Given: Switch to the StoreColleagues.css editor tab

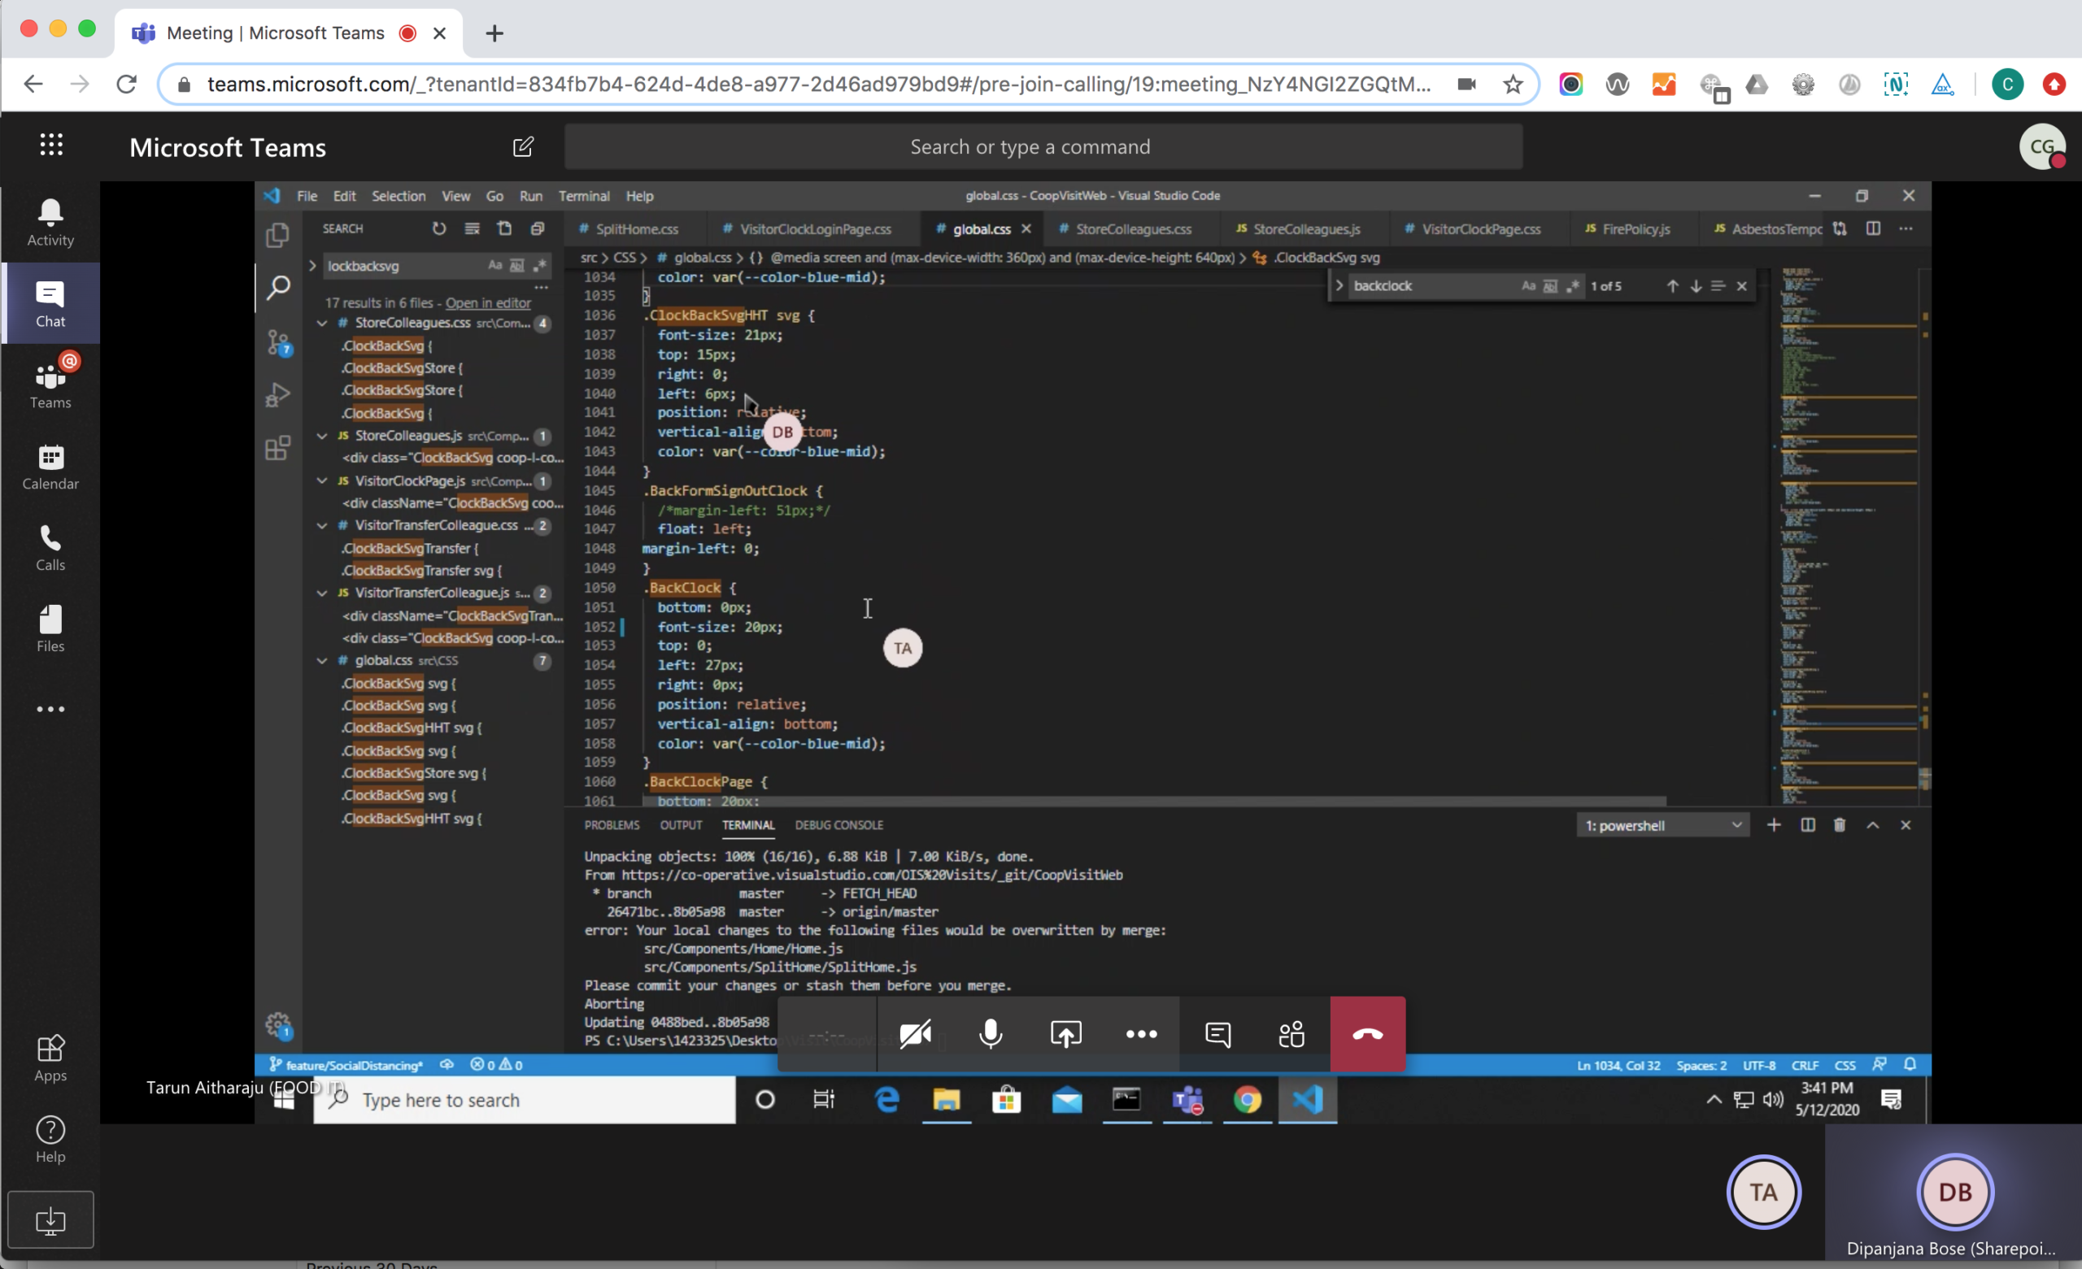Looking at the screenshot, I should pyautogui.click(x=1132, y=229).
